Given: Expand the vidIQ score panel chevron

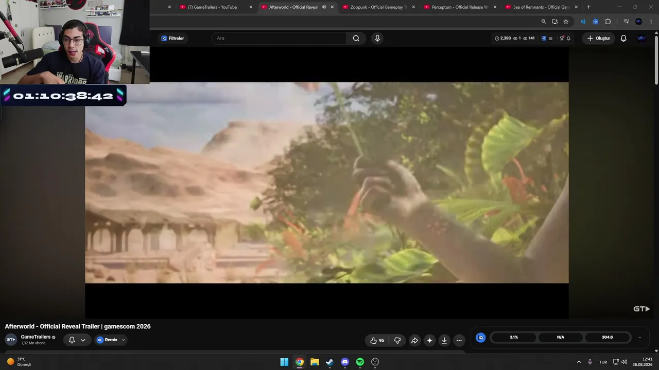Looking at the screenshot, I should pos(639,338).
